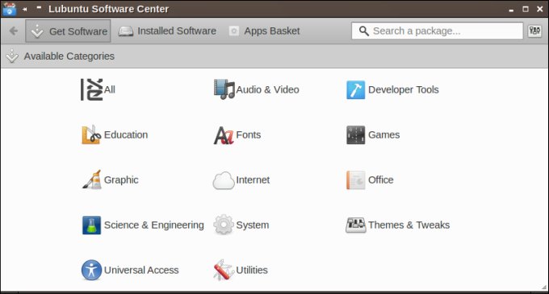
Task: Close the Lubuntu Software Center window
Action: point(539,9)
